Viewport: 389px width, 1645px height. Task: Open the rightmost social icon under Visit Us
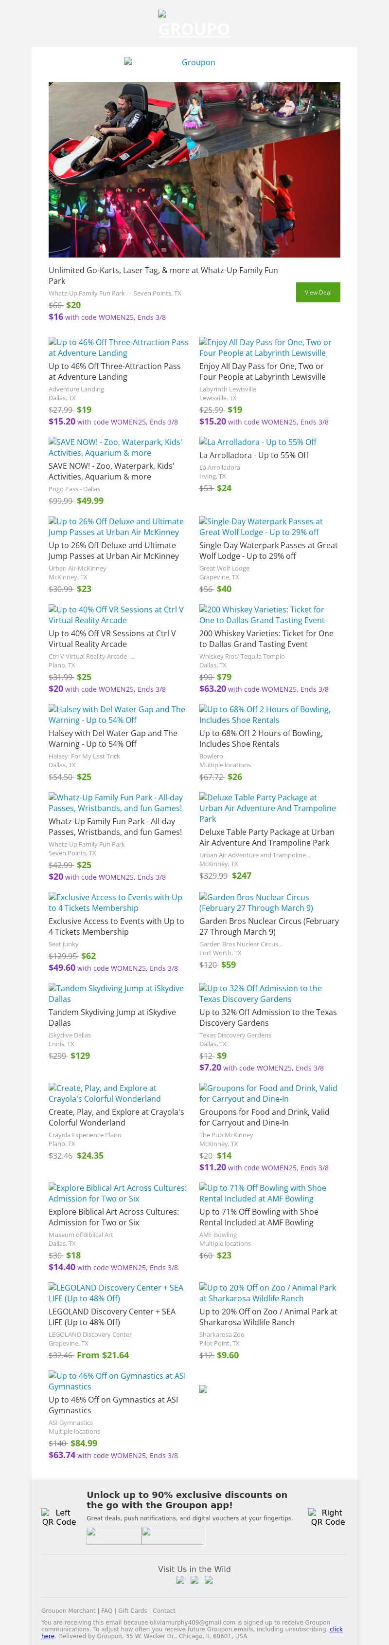pyautogui.click(x=209, y=1580)
